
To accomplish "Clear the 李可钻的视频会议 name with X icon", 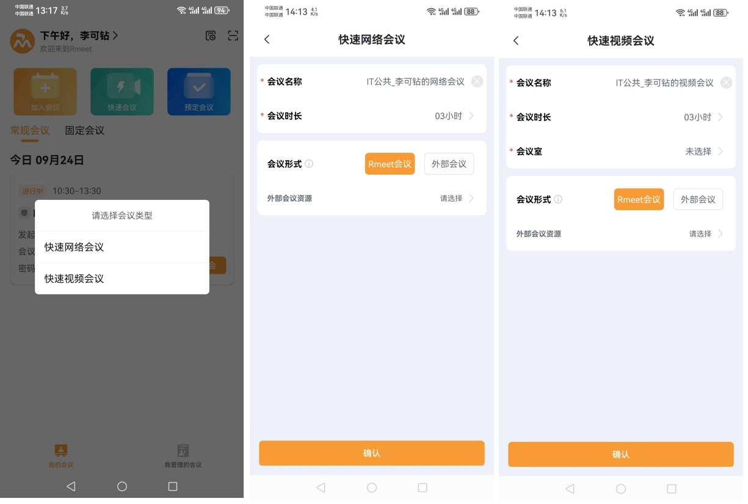I will point(726,83).
